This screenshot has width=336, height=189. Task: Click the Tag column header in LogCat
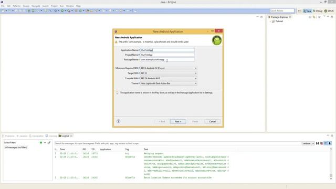(x=127, y=149)
